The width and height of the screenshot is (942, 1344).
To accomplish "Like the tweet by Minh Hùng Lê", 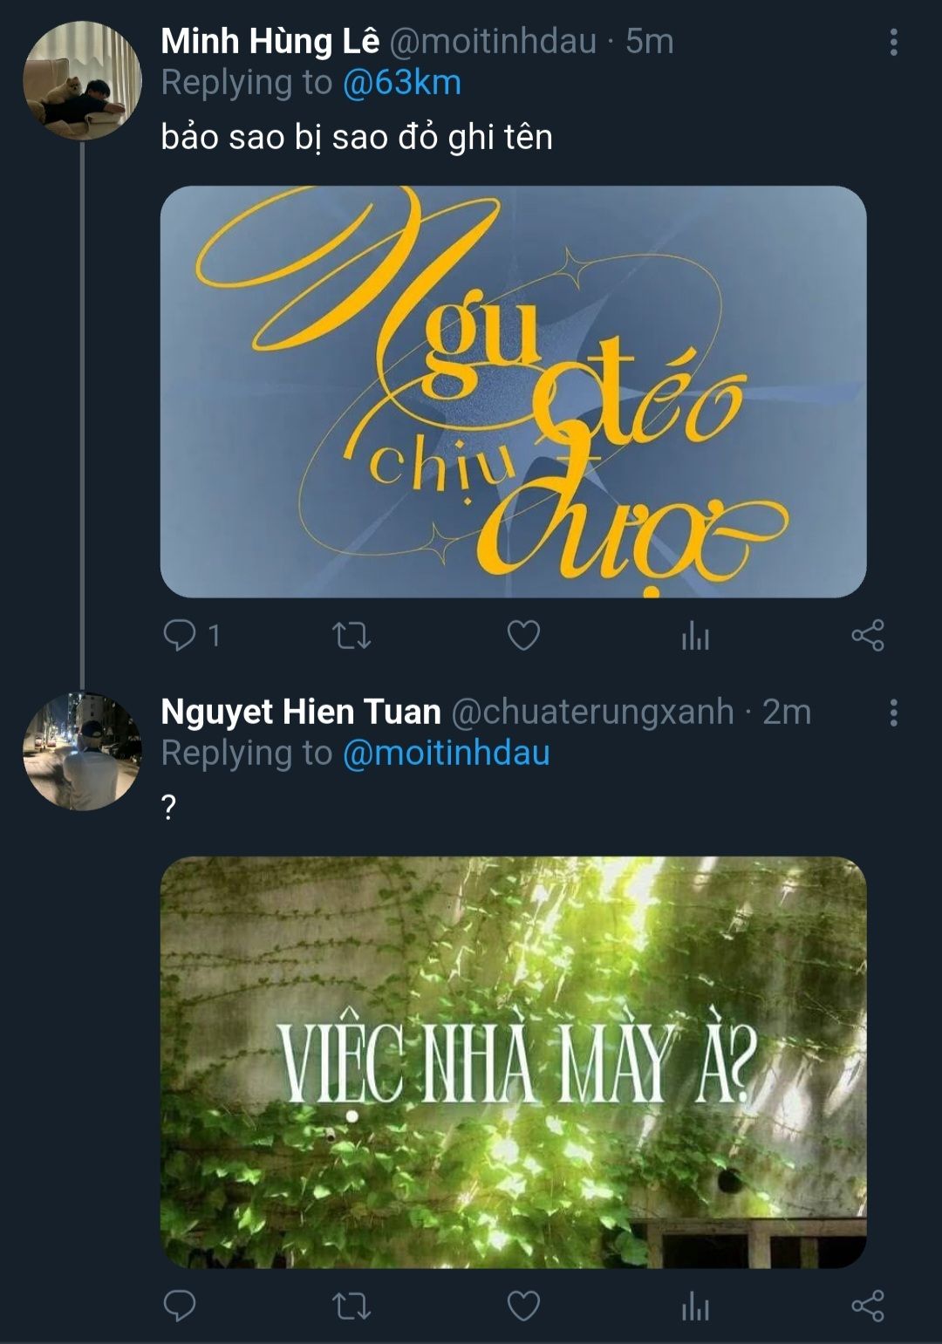I will [x=523, y=635].
